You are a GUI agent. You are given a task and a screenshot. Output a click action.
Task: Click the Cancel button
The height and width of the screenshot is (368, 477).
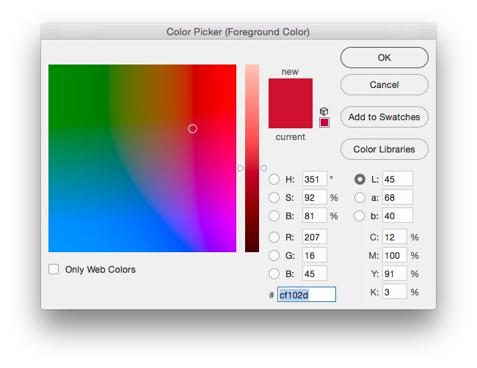[385, 85]
